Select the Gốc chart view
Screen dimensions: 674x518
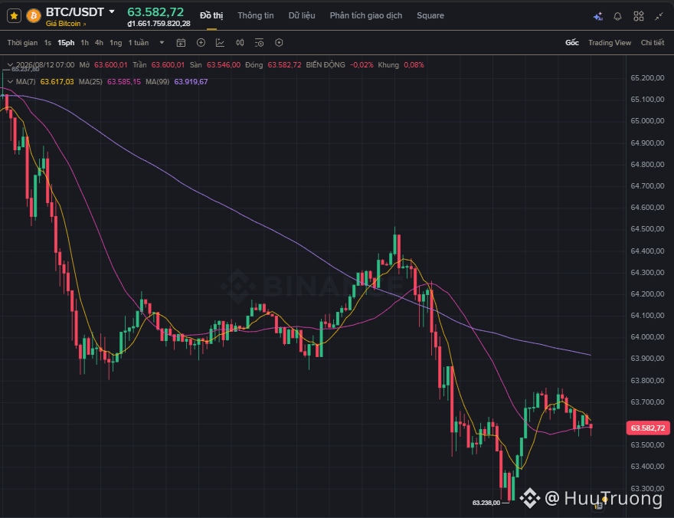571,43
